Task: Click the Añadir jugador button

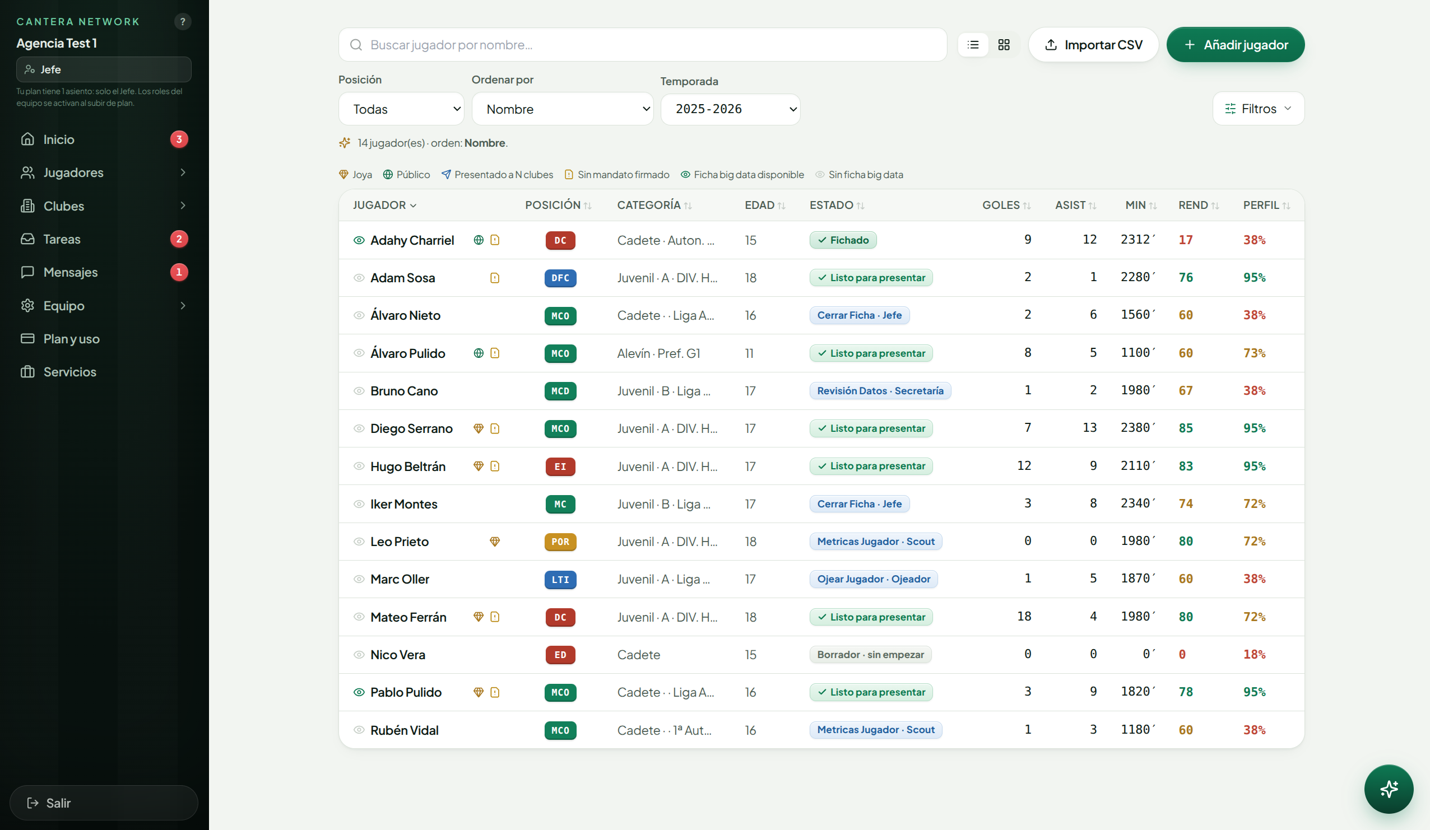Action: pyautogui.click(x=1236, y=45)
